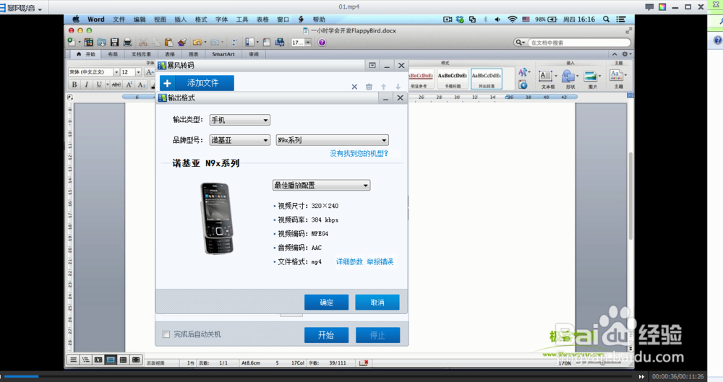Switch to 审阅 ribbon tab

[x=254, y=54]
